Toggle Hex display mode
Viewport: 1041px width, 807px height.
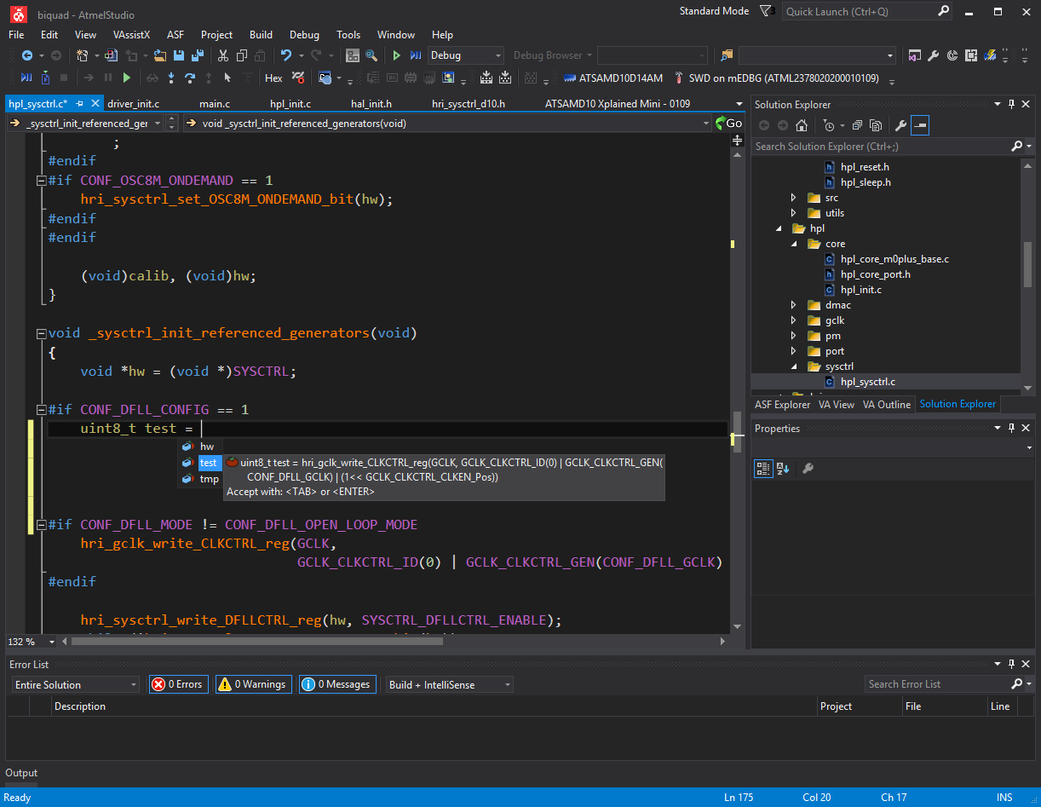click(x=273, y=78)
